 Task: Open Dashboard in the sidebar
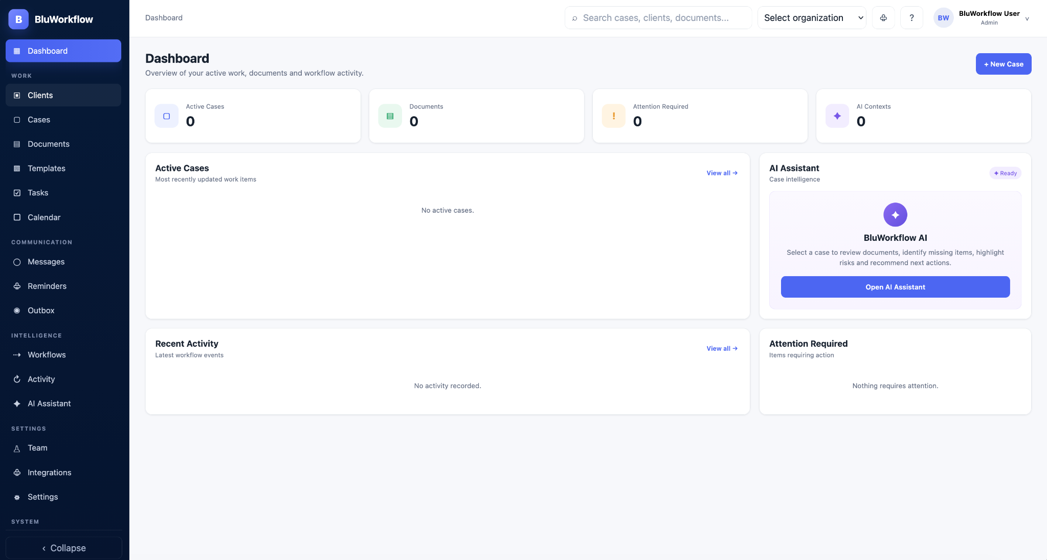(63, 51)
